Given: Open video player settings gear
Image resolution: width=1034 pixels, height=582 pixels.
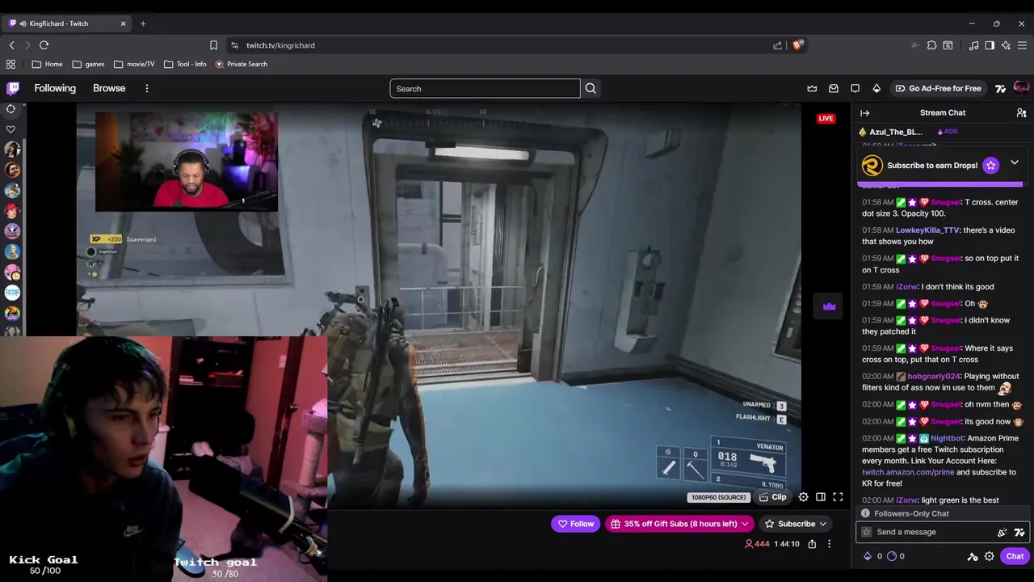Looking at the screenshot, I should [803, 497].
